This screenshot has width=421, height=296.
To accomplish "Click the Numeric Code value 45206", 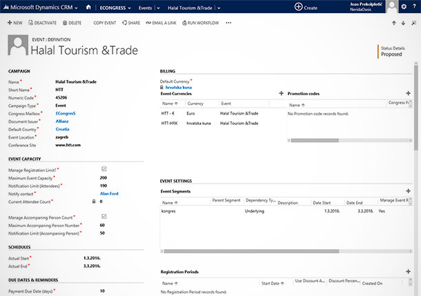I will click(61, 97).
